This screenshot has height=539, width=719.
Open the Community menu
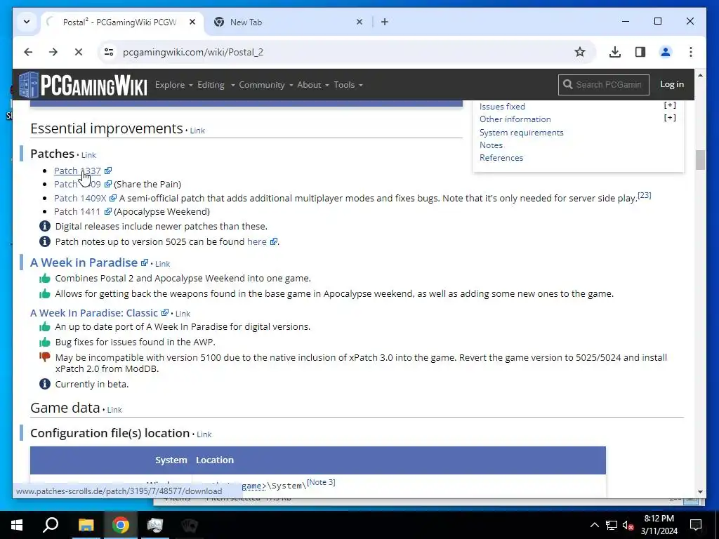265,85
